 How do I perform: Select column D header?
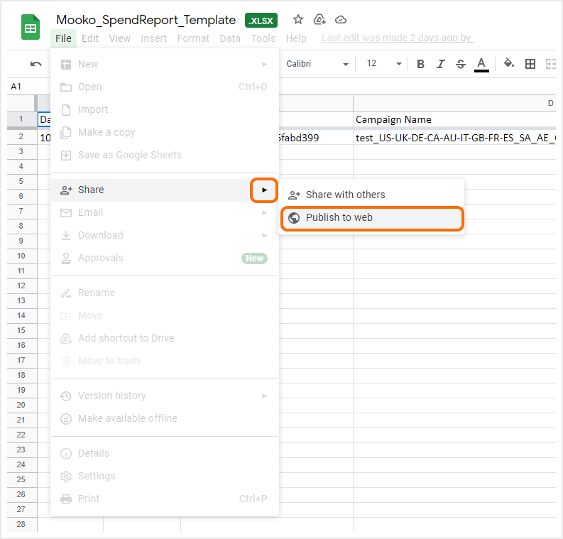coord(454,104)
